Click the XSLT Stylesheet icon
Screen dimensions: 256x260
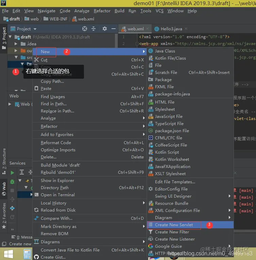(x=151, y=173)
